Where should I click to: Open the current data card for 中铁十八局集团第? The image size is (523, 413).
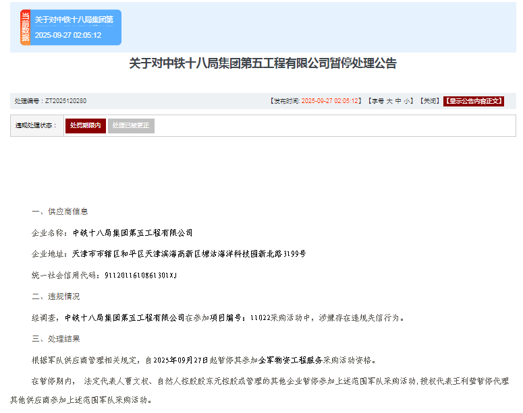tap(74, 20)
